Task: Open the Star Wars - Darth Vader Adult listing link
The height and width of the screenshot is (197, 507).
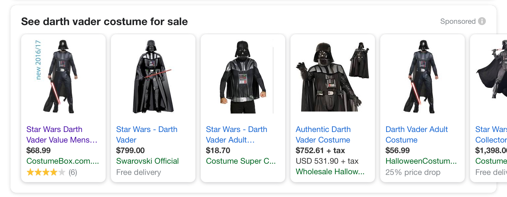Action: point(236,135)
